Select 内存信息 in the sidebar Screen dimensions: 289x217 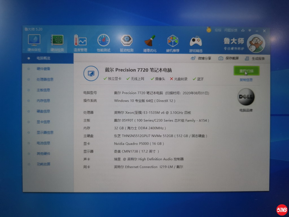click(x=48, y=101)
